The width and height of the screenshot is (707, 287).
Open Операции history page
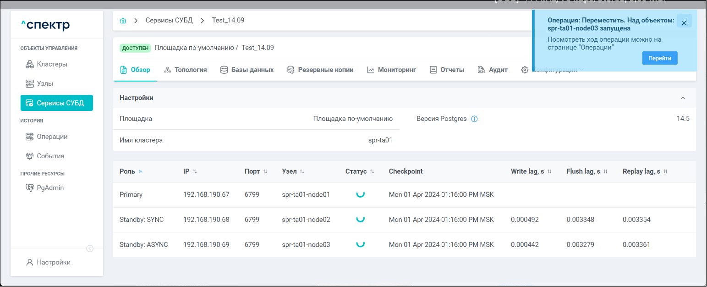(52, 137)
